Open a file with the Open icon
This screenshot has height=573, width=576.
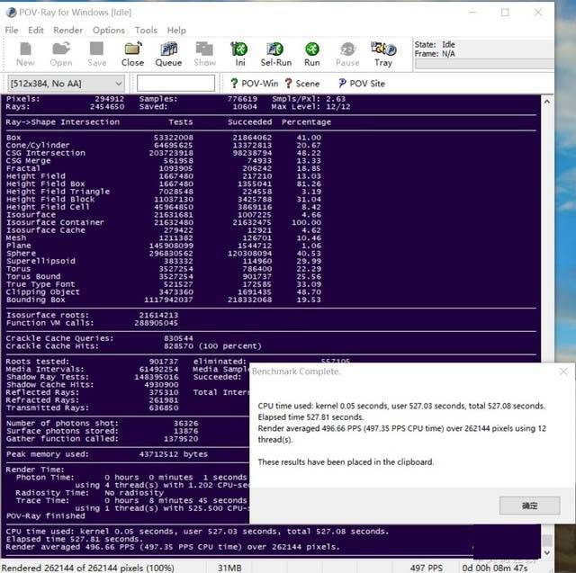click(x=61, y=54)
